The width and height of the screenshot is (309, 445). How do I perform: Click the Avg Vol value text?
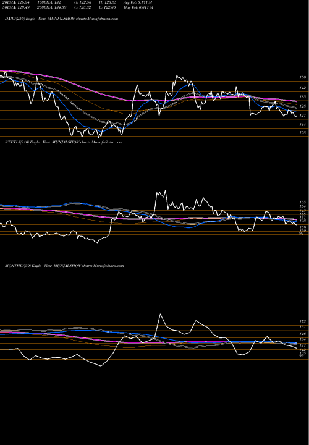(138, 2)
